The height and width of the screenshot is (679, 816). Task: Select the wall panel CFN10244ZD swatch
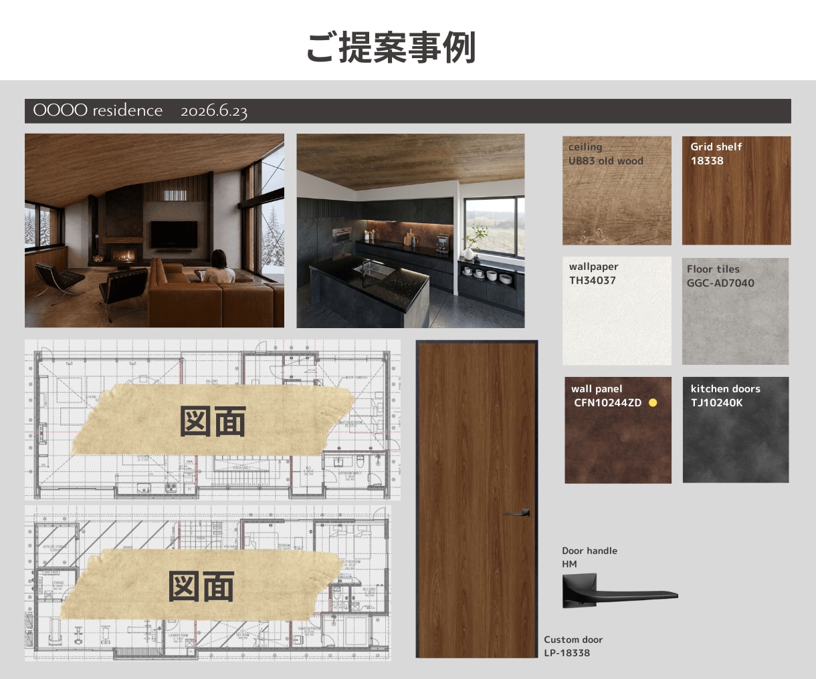point(618,430)
